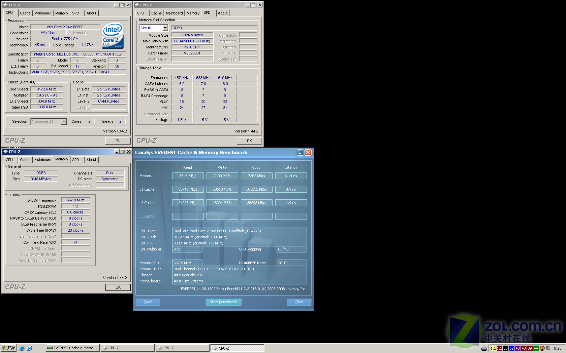Open the Processor #1 selection dropdown
The height and width of the screenshot is (353, 566).
pyautogui.click(x=64, y=122)
